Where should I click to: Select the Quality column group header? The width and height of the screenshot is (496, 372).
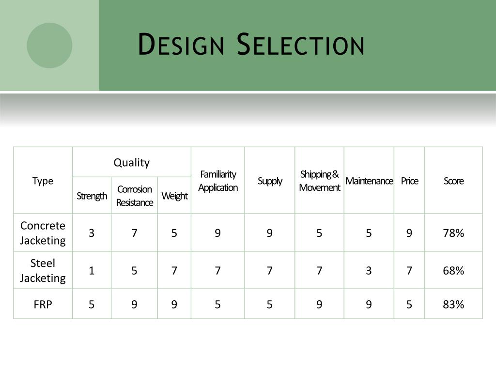point(132,162)
